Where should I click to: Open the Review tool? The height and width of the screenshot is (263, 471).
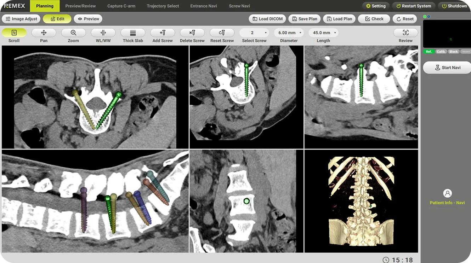tap(405, 33)
